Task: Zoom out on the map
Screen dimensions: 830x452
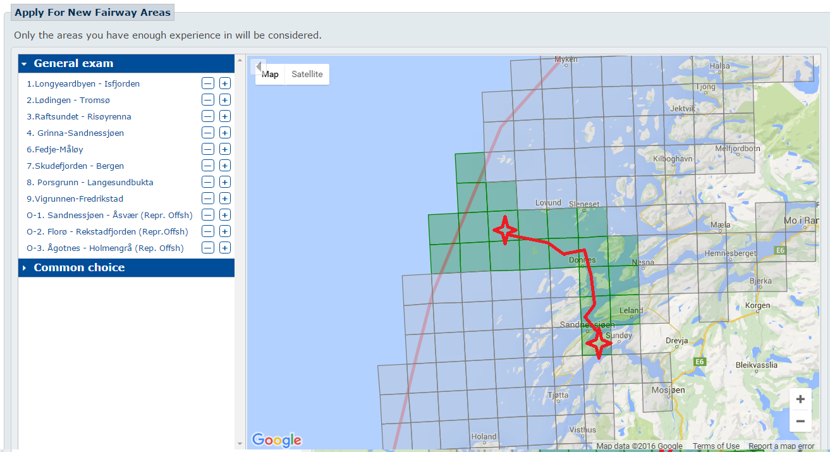Action: pyautogui.click(x=800, y=421)
